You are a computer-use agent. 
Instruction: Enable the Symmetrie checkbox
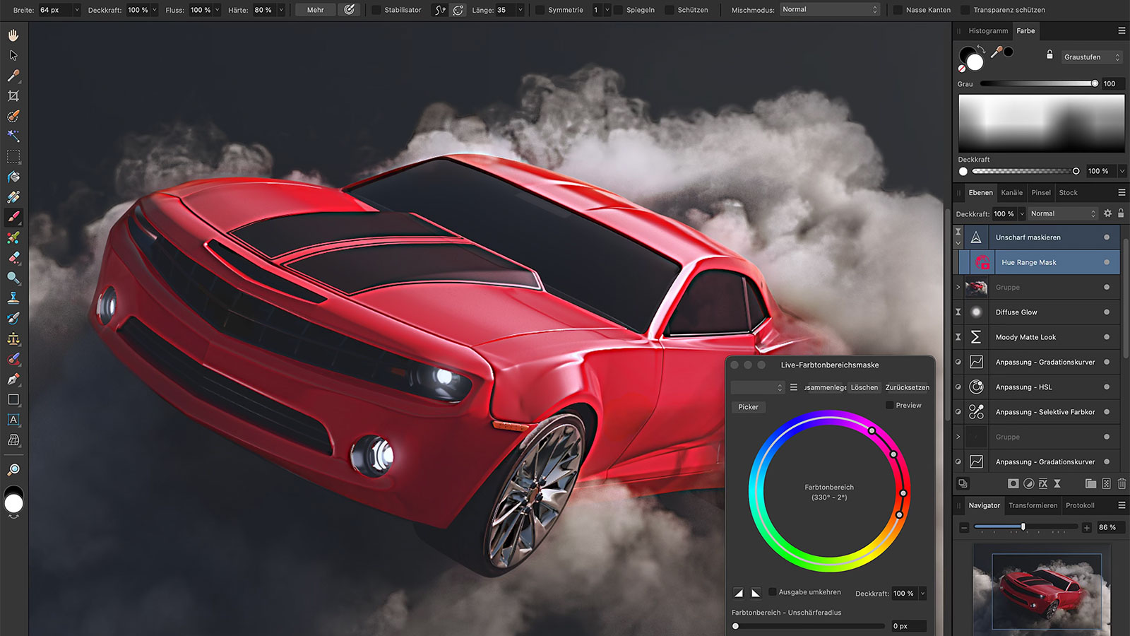540,10
